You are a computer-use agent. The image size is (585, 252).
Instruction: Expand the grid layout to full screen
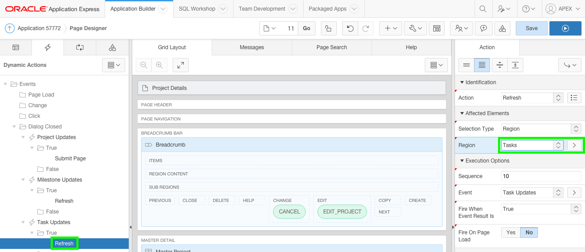pos(181,65)
